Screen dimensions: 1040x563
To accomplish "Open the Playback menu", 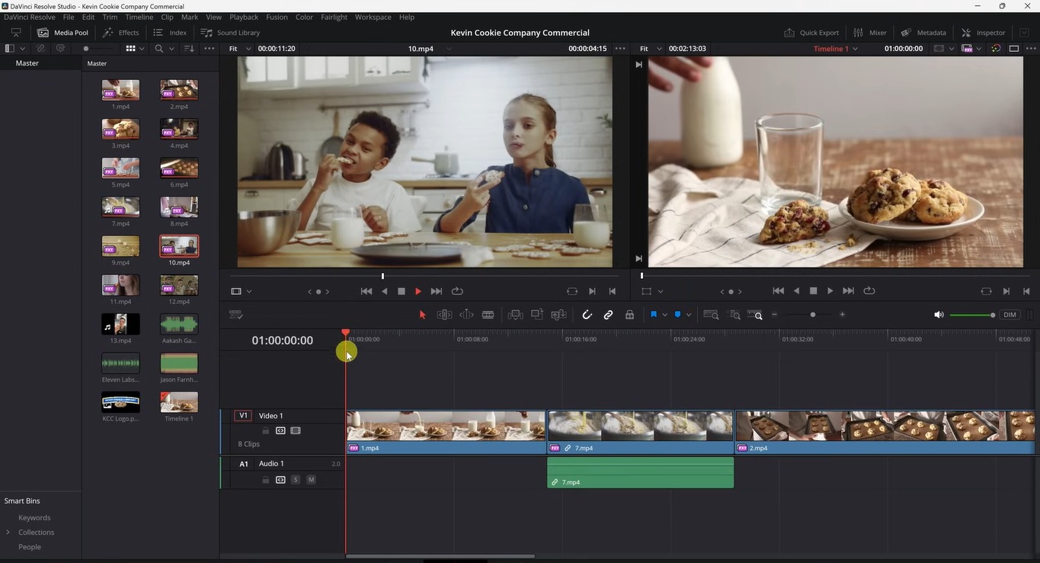I will (x=244, y=17).
